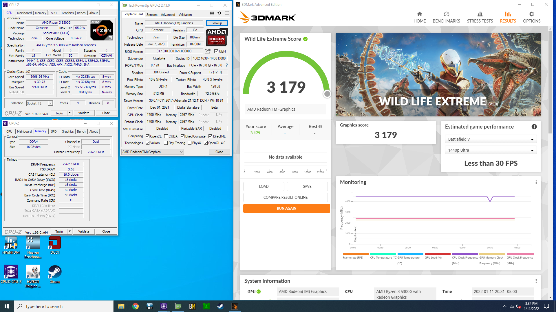The width and height of the screenshot is (556, 312).
Task: Toggle the CUDA checkbox
Action: [166, 136]
